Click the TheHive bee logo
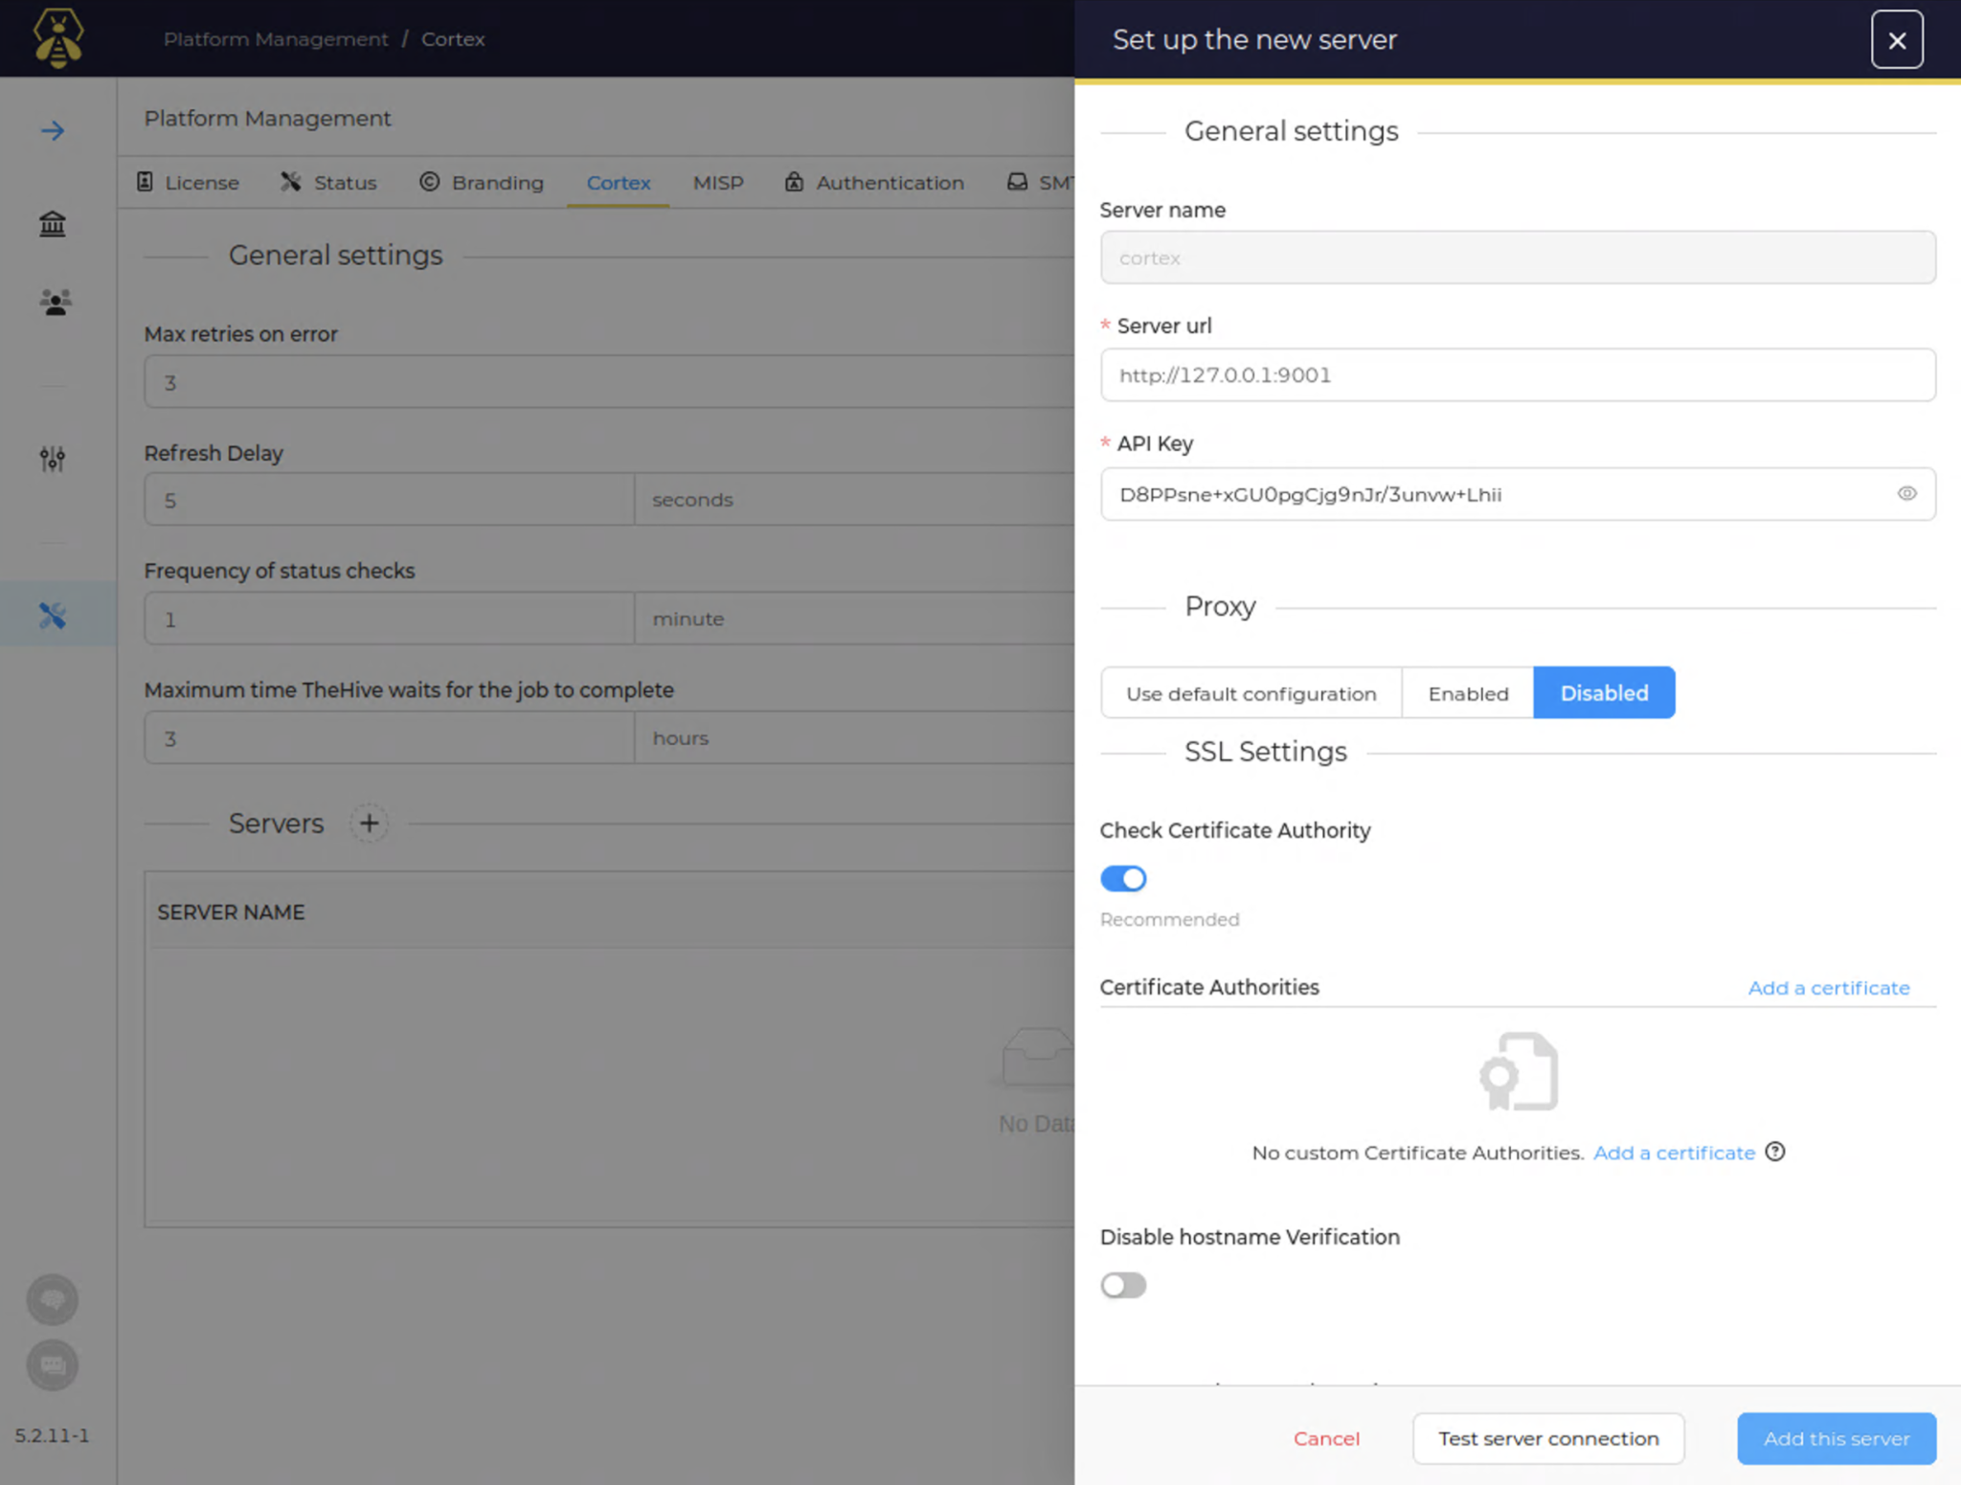The width and height of the screenshot is (1961, 1485). coord(57,38)
